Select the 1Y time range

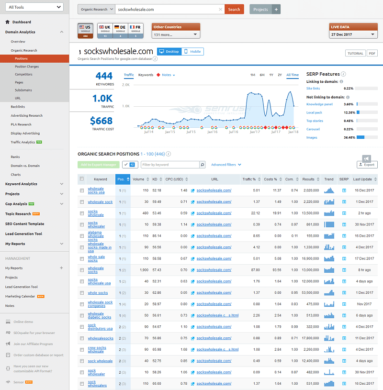pos(271,75)
